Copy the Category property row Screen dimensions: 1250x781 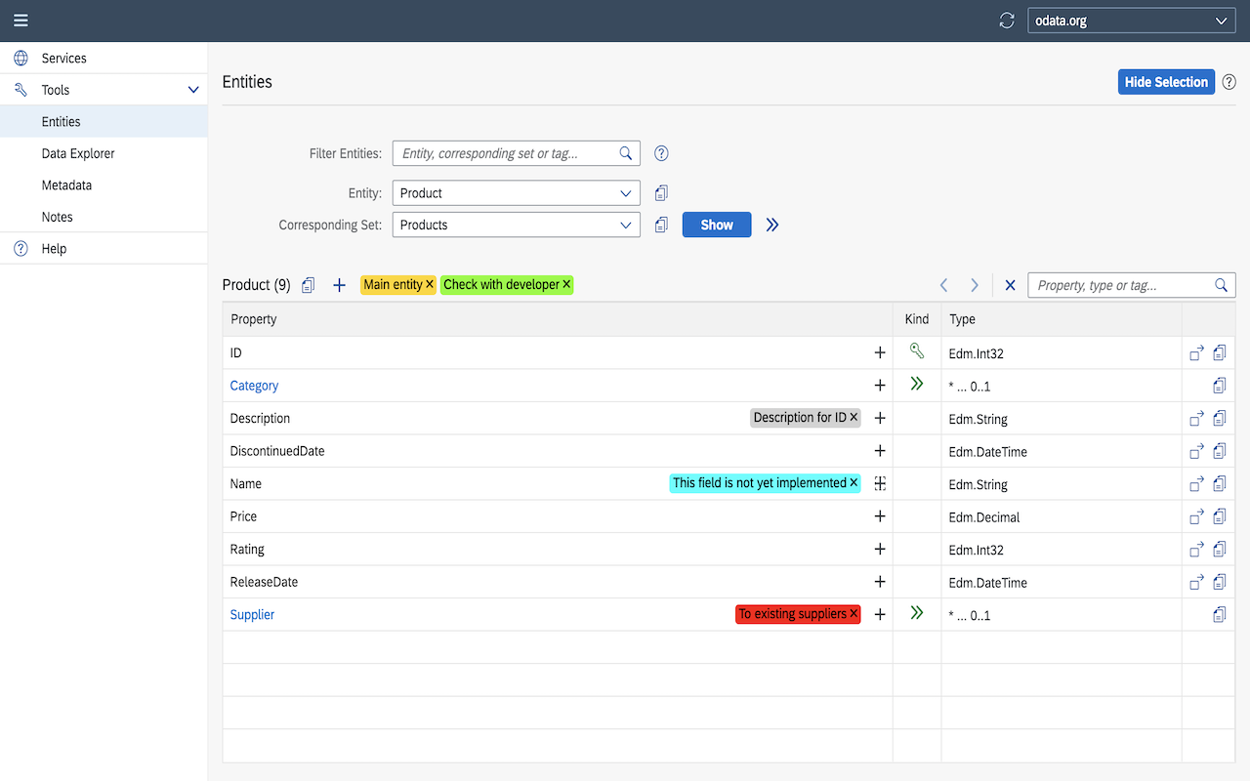(x=1220, y=386)
